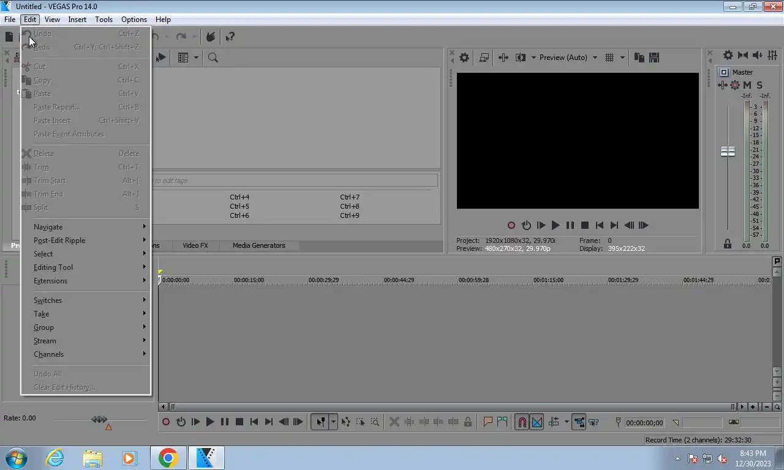This screenshot has width=784, height=470.
Task: Open views dropdown in media panel toolbar
Action: [196, 58]
